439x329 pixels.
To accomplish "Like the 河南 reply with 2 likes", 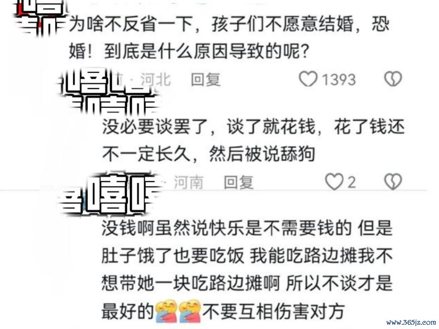I will [x=334, y=182].
